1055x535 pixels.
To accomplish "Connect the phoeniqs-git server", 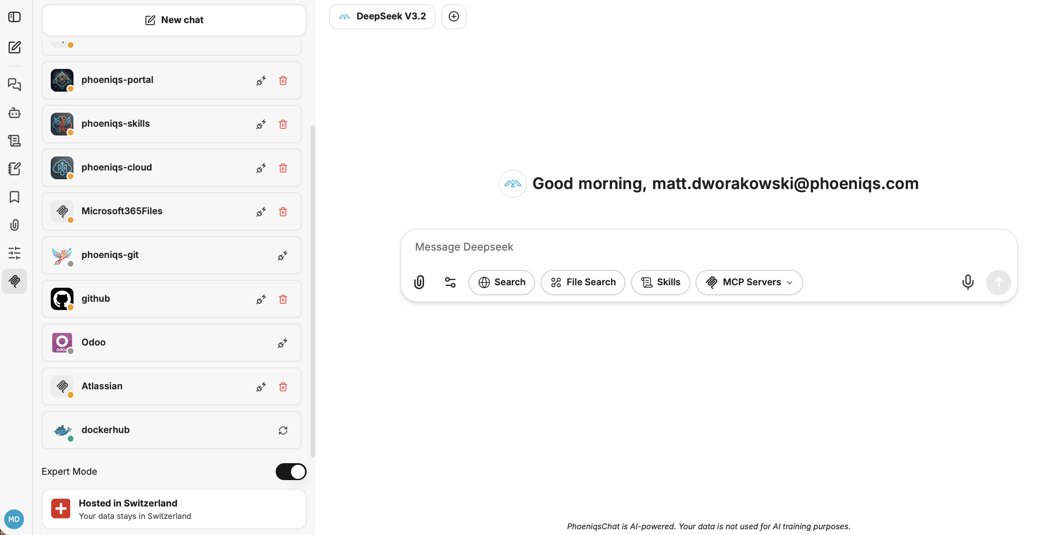I will click(283, 256).
